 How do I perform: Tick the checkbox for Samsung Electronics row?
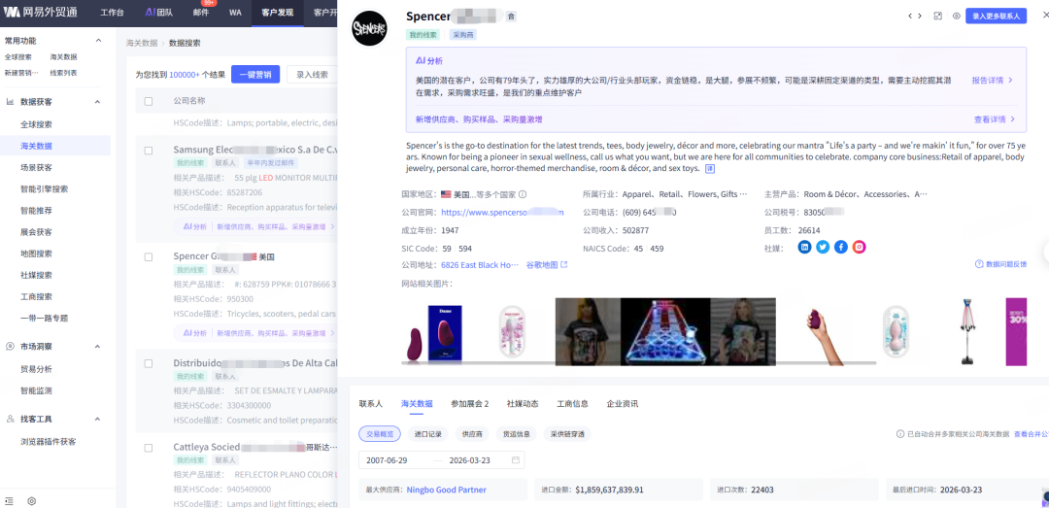tap(149, 151)
